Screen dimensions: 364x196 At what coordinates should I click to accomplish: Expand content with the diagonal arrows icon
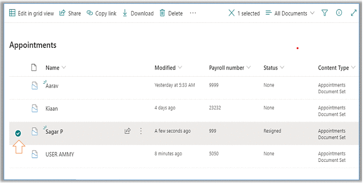click(x=354, y=13)
